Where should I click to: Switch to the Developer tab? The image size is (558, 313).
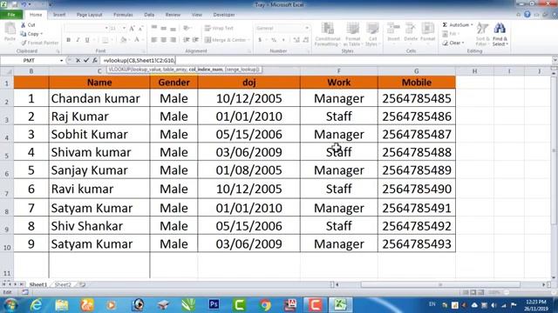(224, 15)
